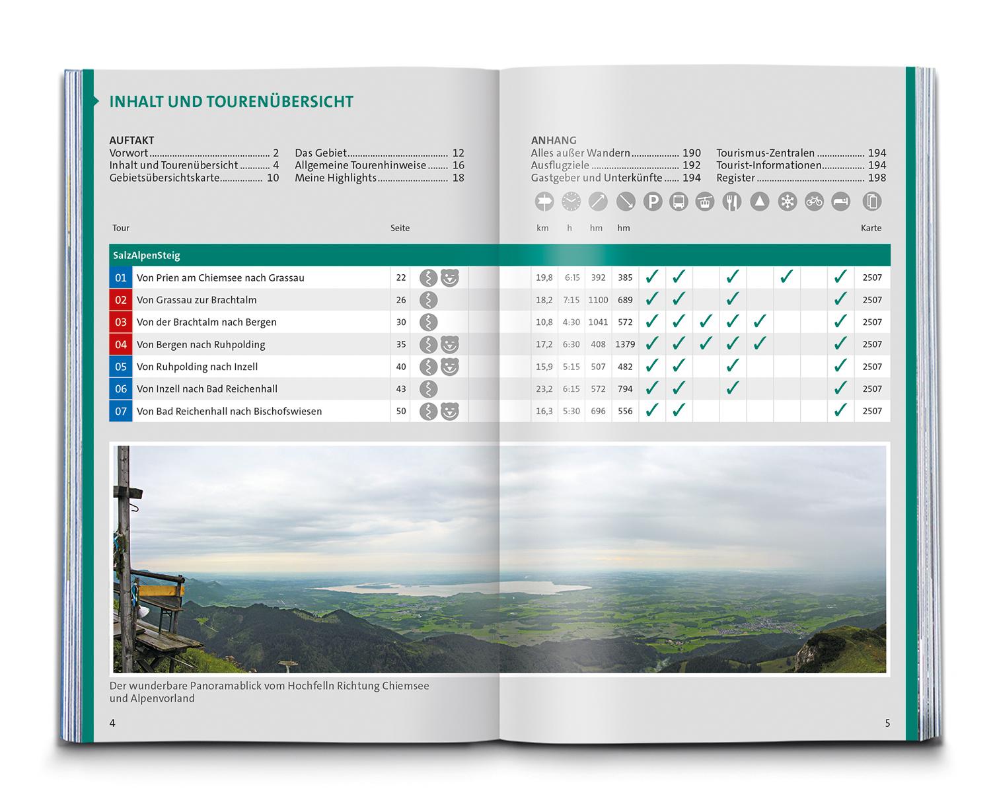Open tour Von Ruhpolding nach Inzell

(197, 367)
